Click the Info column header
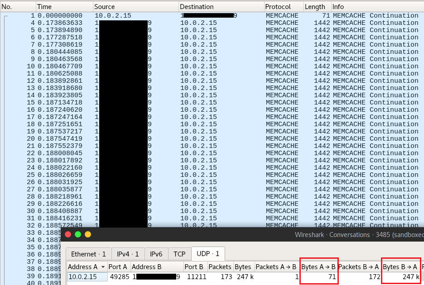 (378, 7)
